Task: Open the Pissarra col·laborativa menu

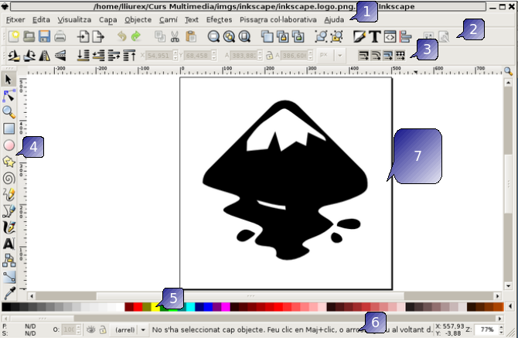Action: pos(278,19)
